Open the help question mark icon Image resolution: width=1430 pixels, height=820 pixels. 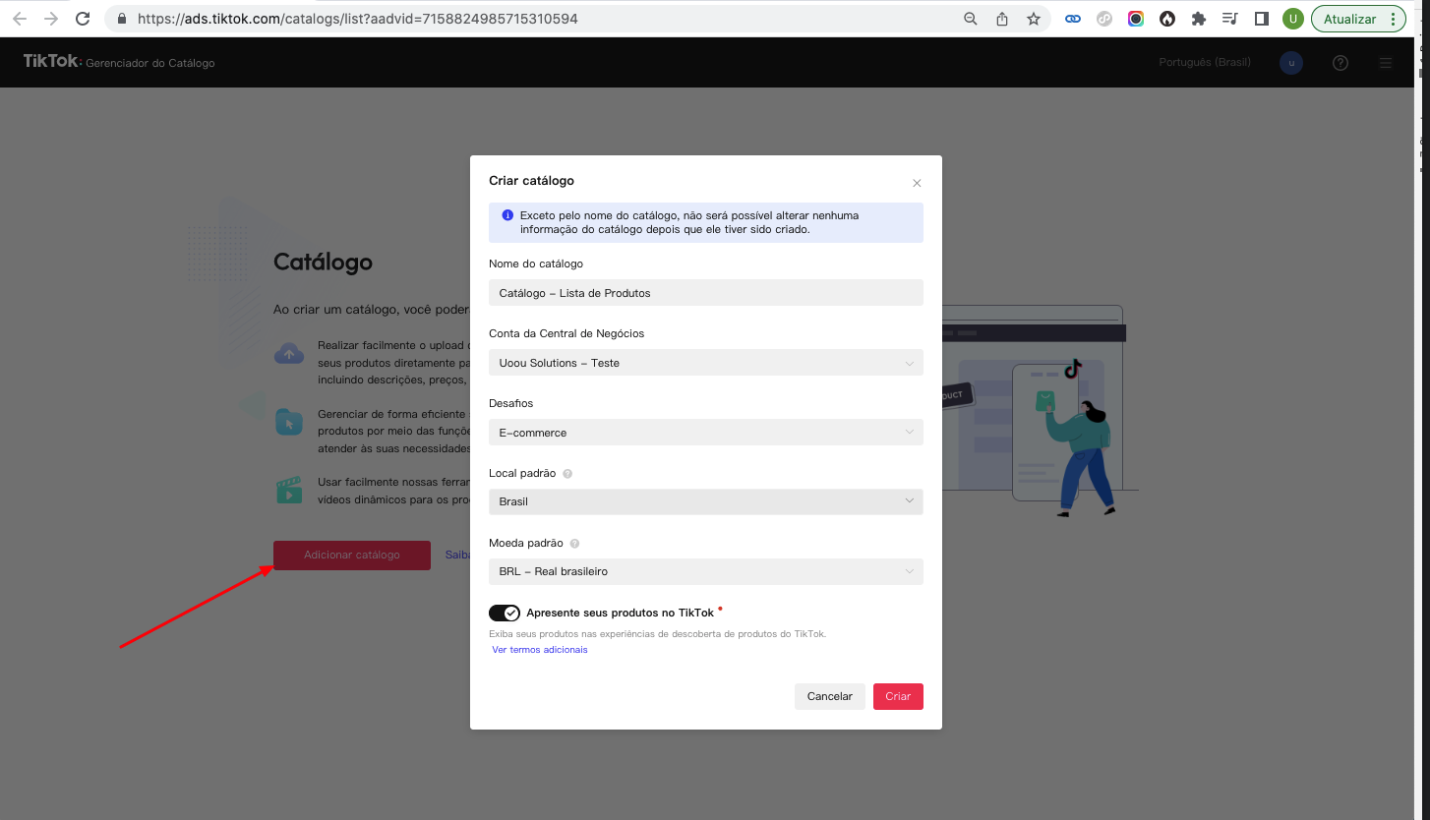pos(1341,63)
